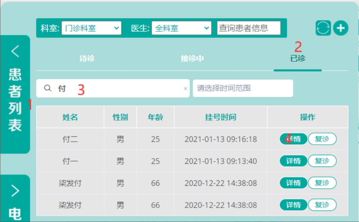The width and height of the screenshot is (359, 222).
Task: Expand the lower sidebar panel with right arrow
Action: 15,191
